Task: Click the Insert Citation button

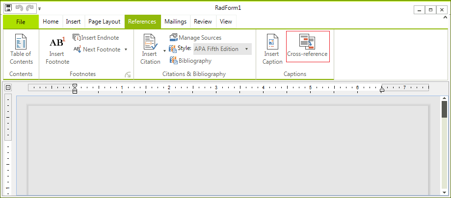Action: tap(150, 49)
